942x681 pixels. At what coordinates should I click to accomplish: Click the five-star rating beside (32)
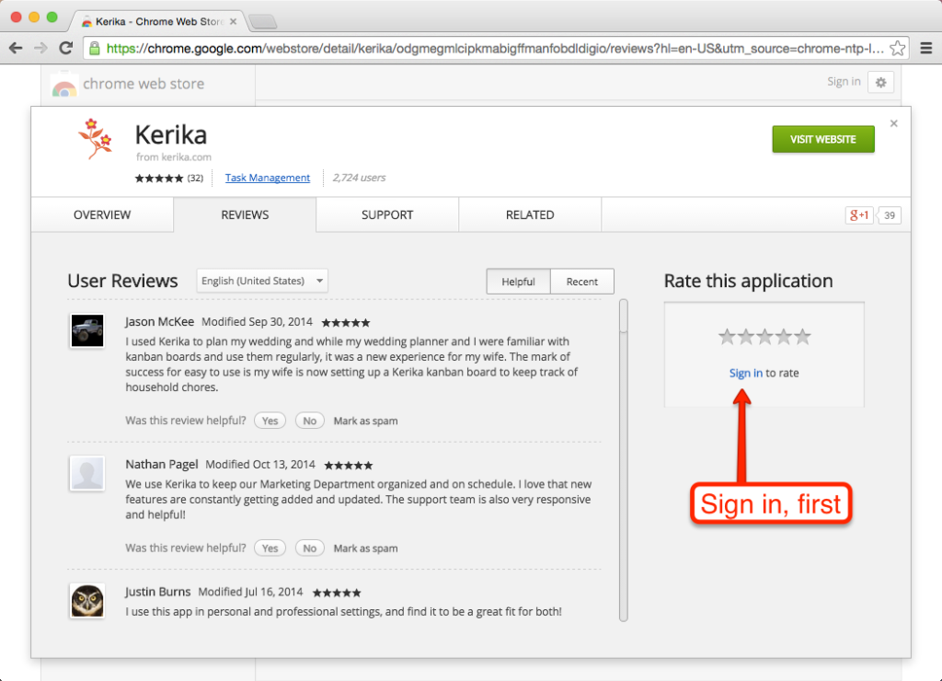pyautogui.click(x=158, y=178)
